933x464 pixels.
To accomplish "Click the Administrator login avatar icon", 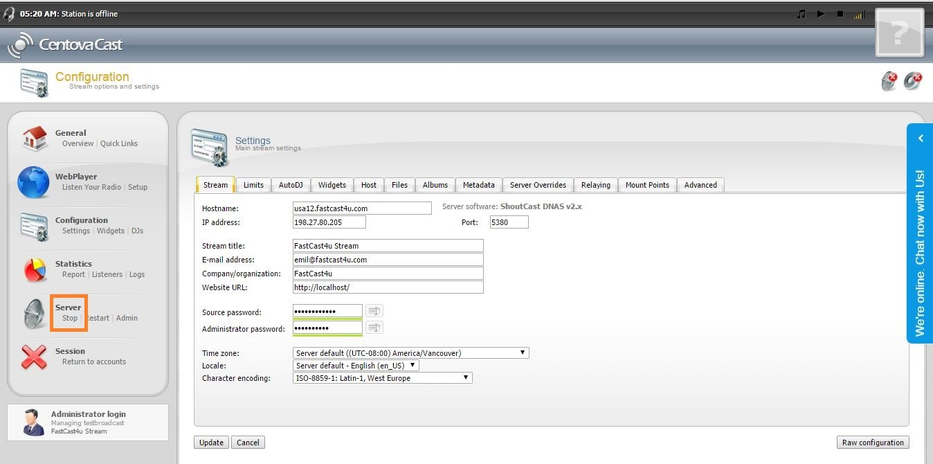I will (33, 422).
